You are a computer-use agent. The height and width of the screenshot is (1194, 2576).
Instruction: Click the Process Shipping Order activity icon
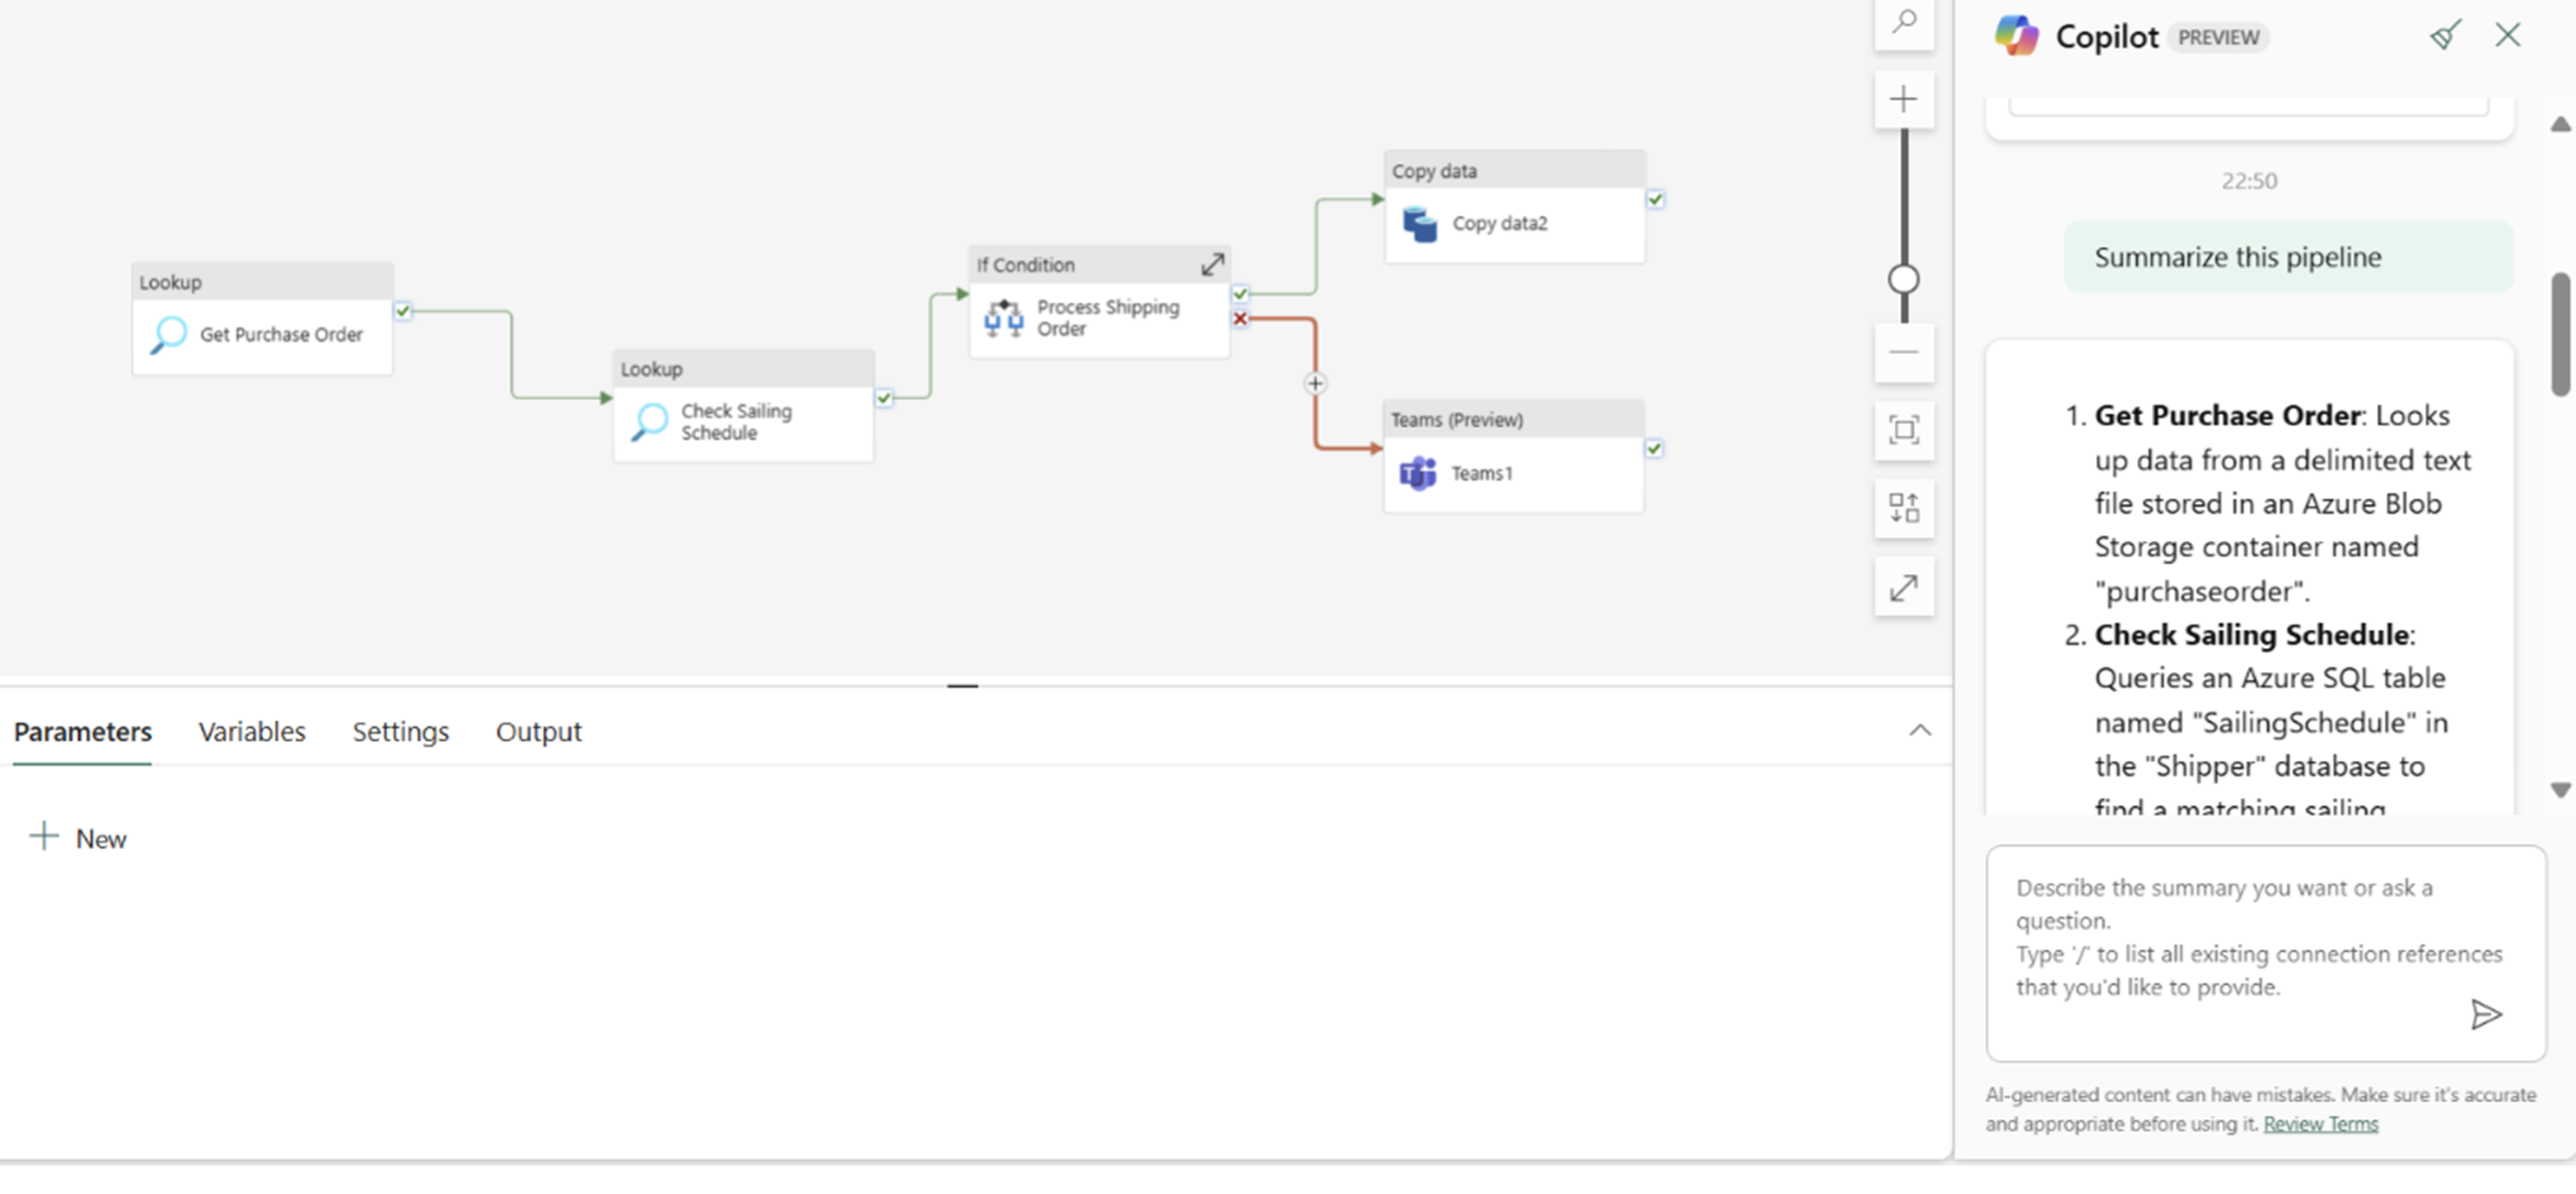[1002, 315]
